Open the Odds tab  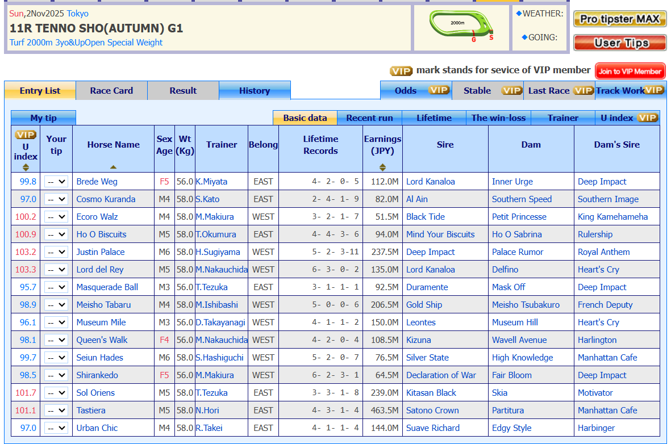coord(415,91)
